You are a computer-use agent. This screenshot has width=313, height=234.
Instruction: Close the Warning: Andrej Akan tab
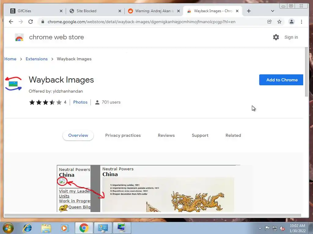click(x=179, y=11)
